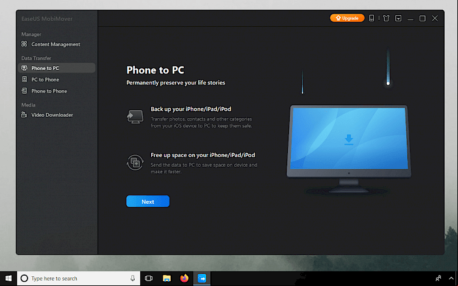The image size is (458, 286).
Task: Click the taskbar search microphone icon
Action: point(132,279)
